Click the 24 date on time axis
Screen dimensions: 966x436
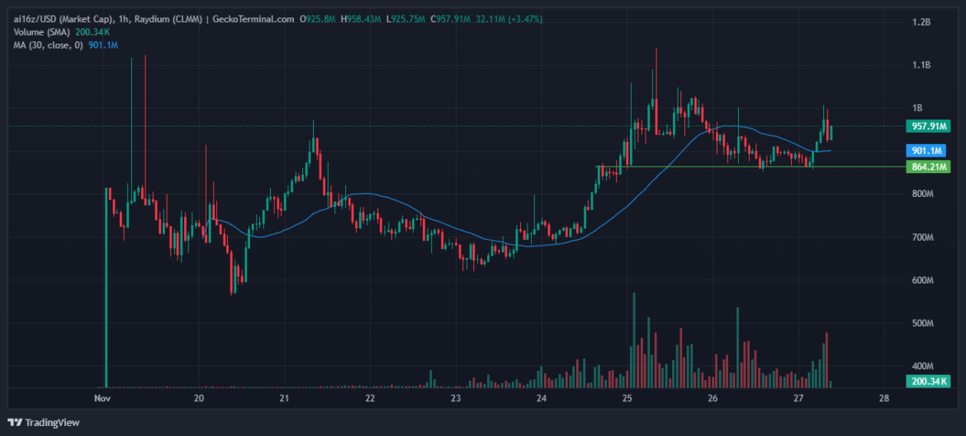(542, 398)
